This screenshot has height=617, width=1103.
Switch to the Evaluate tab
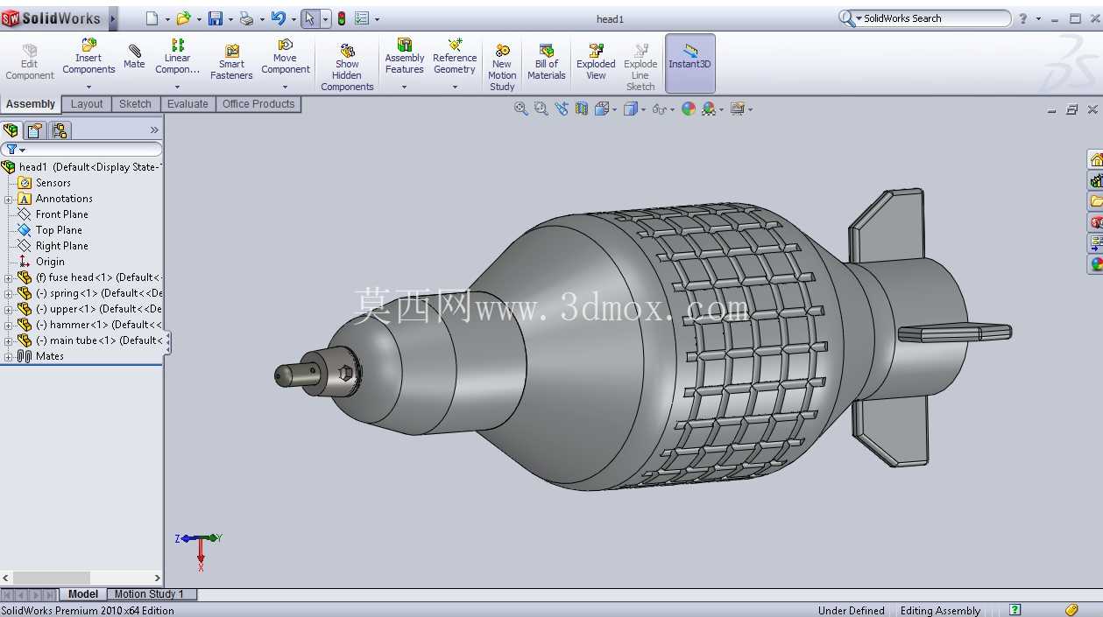187,104
